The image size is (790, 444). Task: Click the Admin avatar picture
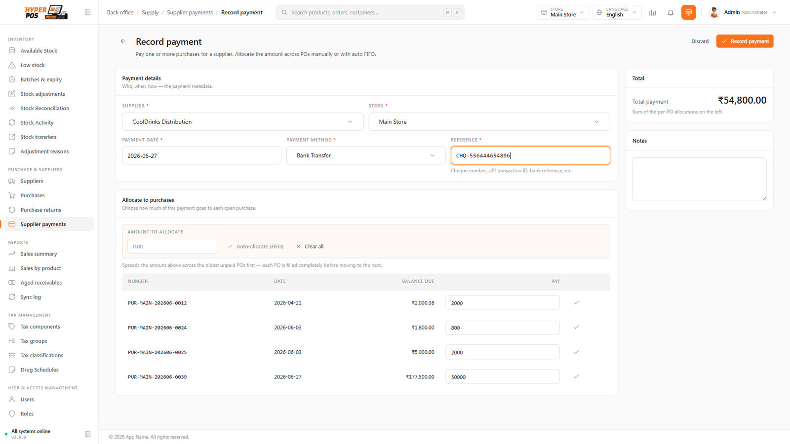tap(714, 12)
